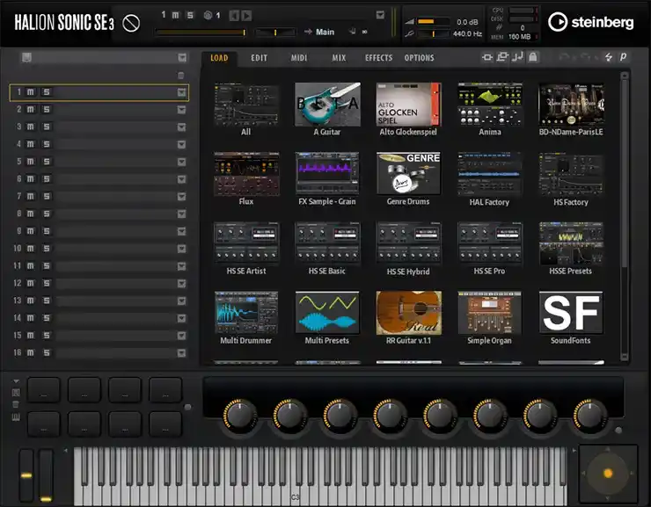Solo slot 6

point(46,179)
